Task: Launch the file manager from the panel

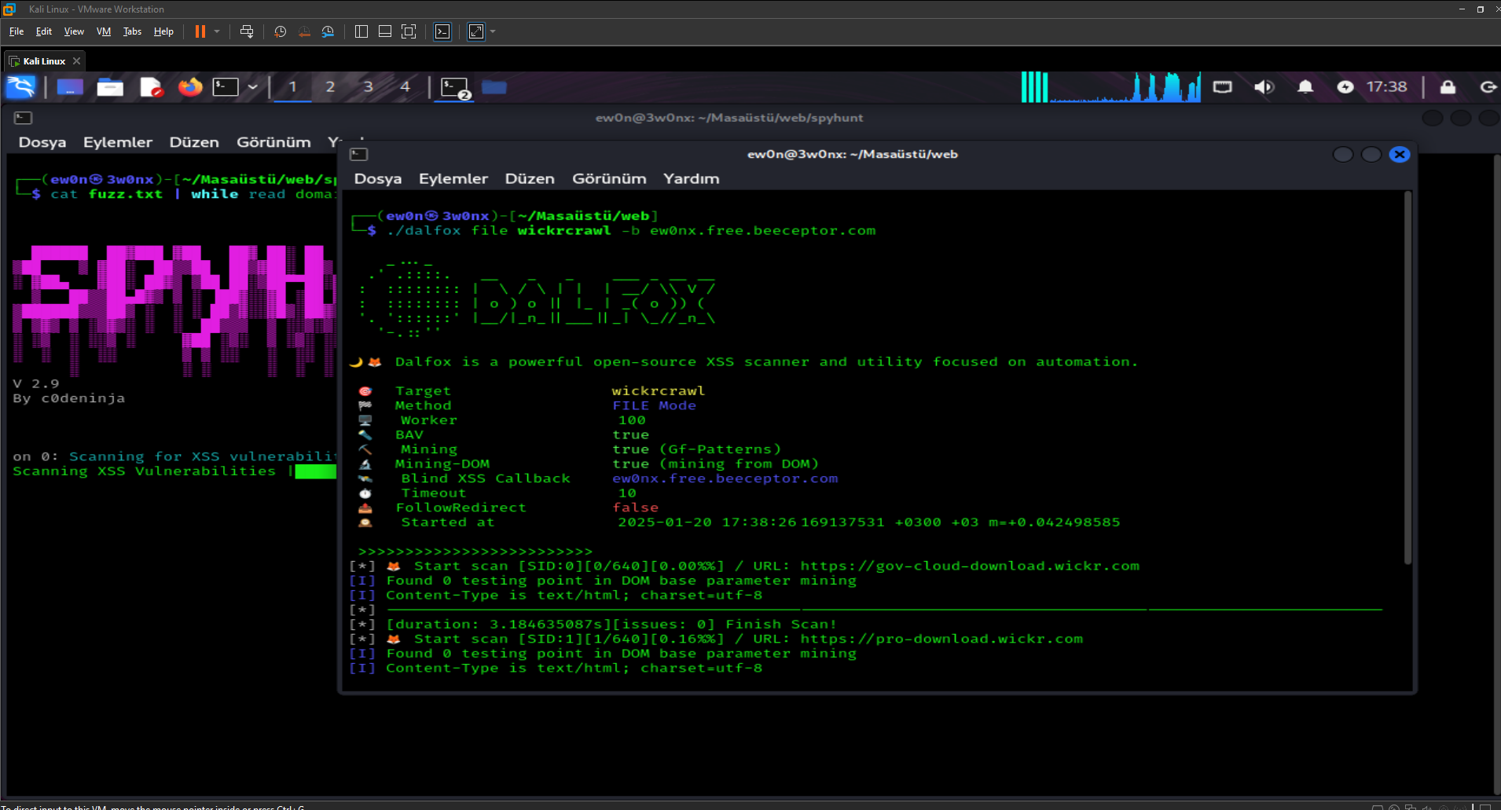Action: coord(110,86)
